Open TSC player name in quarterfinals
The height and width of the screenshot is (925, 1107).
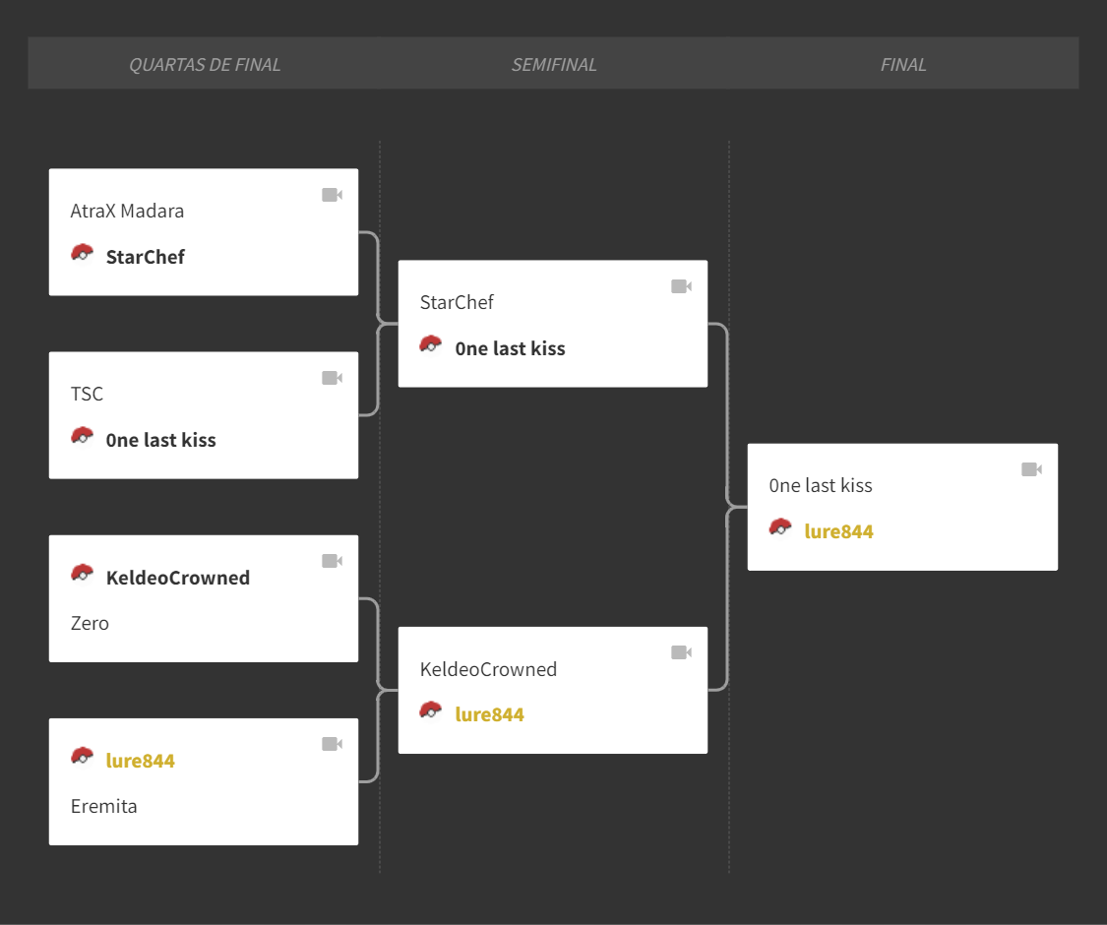coord(87,394)
